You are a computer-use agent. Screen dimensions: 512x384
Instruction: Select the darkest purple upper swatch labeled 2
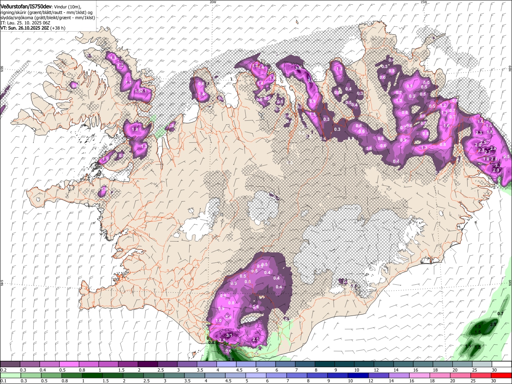click(x=147, y=364)
